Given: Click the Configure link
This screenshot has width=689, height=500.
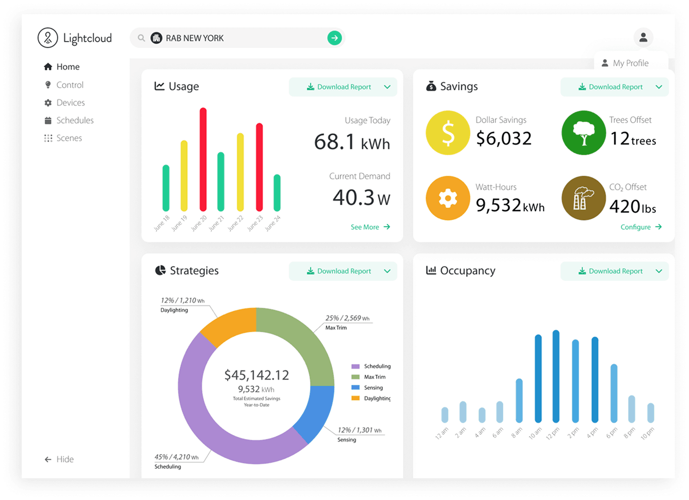Looking at the screenshot, I should pyautogui.click(x=640, y=227).
